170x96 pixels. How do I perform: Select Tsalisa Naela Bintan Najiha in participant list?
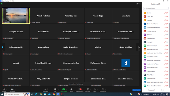coord(156,86)
